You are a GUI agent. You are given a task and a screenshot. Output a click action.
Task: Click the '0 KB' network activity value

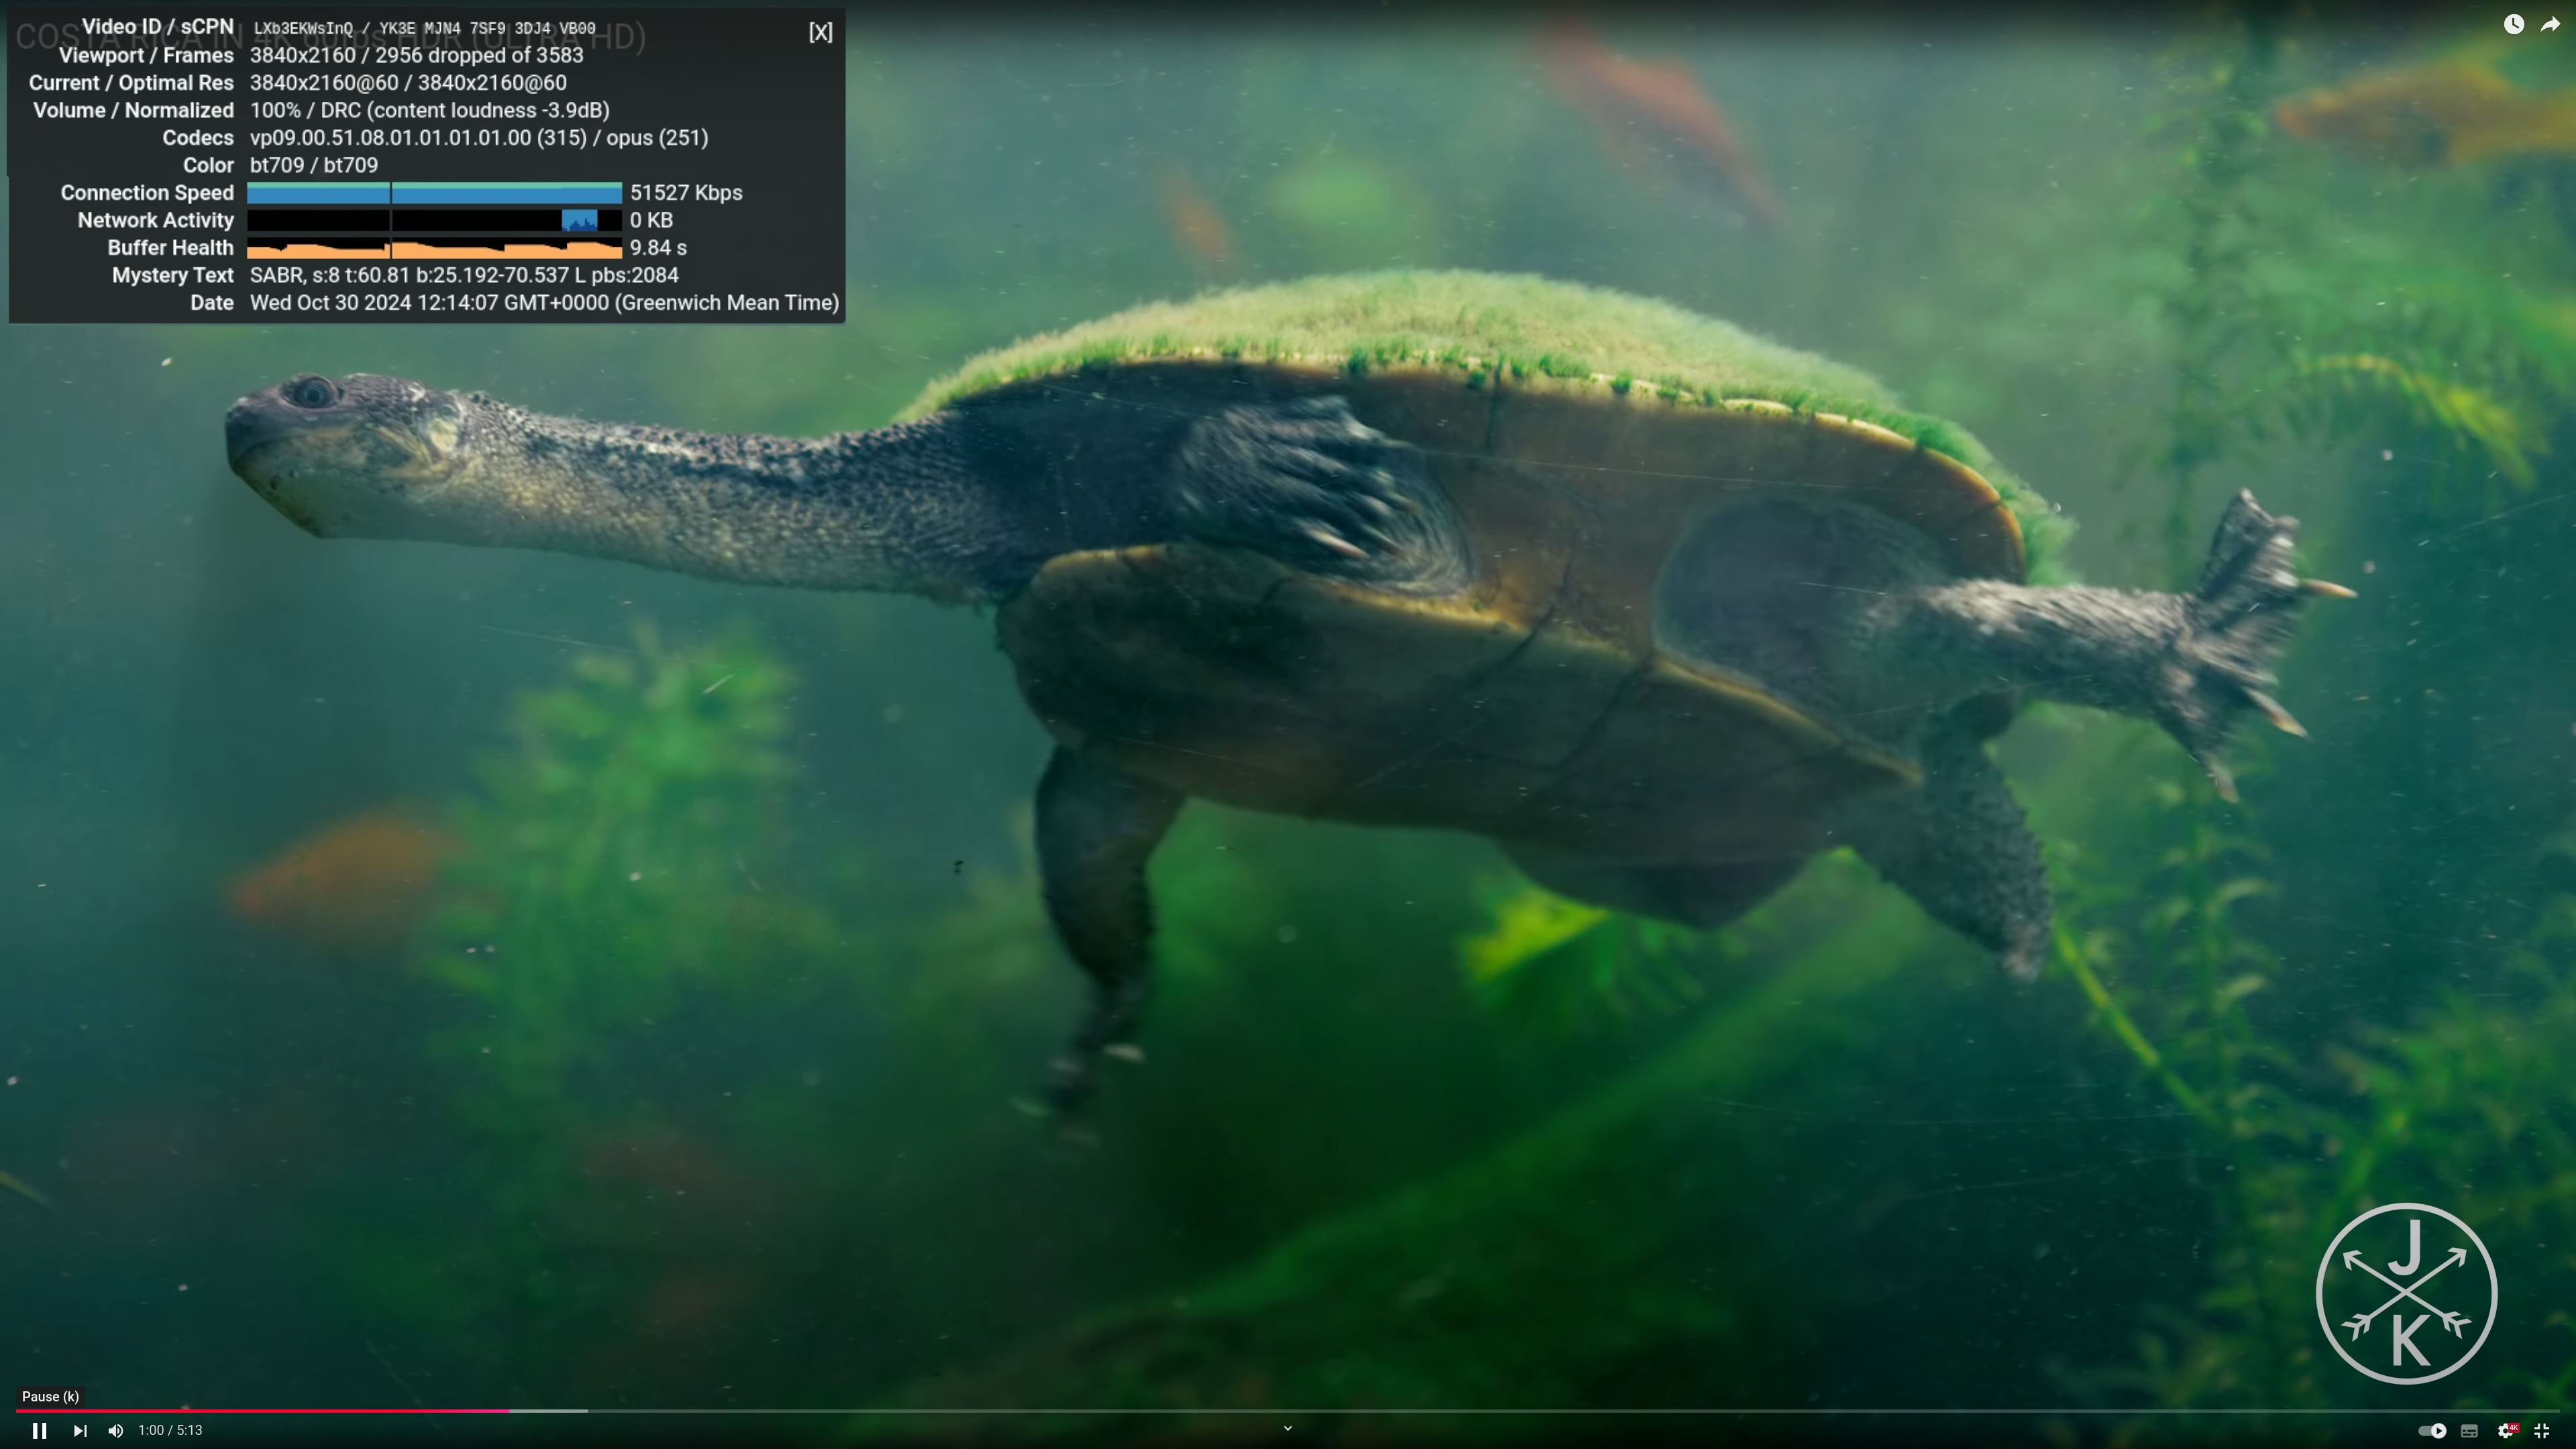pos(651,220)
